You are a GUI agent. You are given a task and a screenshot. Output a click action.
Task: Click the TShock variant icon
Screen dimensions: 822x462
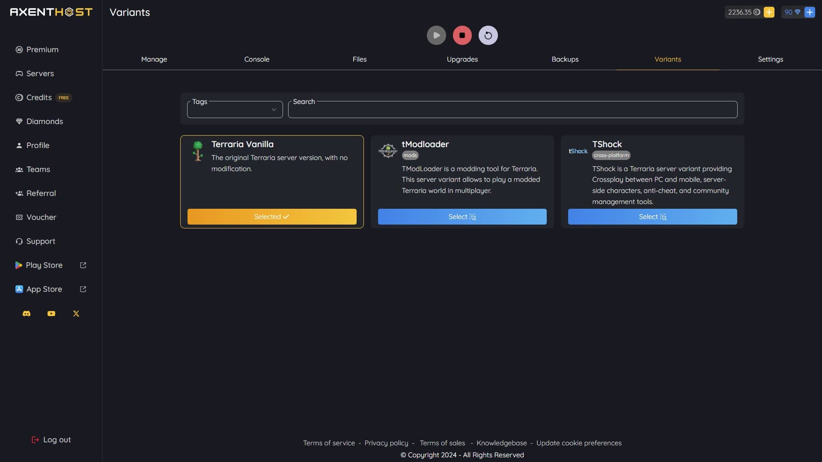(578, 149)
